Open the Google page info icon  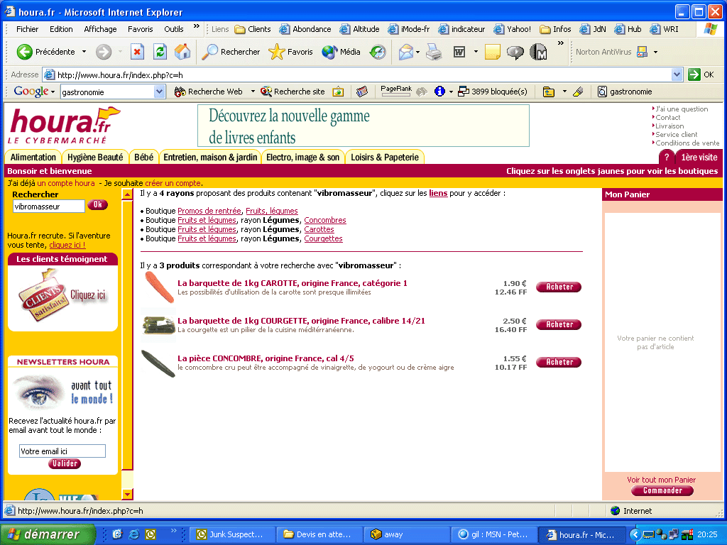coord(439,92)
